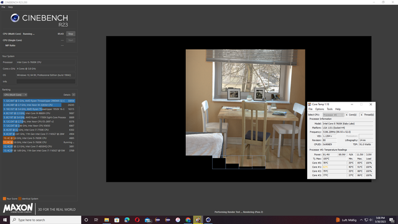Click the Model field in Core Temp
398x224 pixels.
click(x=348, y=123)
